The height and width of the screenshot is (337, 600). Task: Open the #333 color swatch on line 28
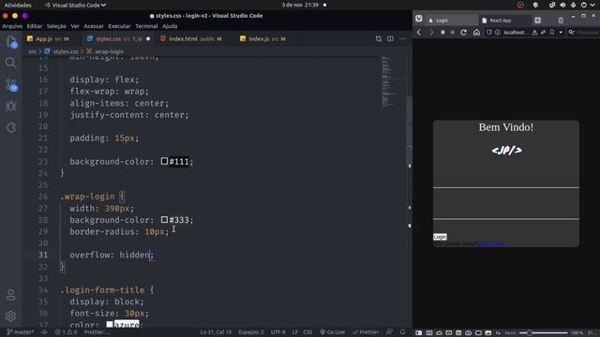coord(165,219)
